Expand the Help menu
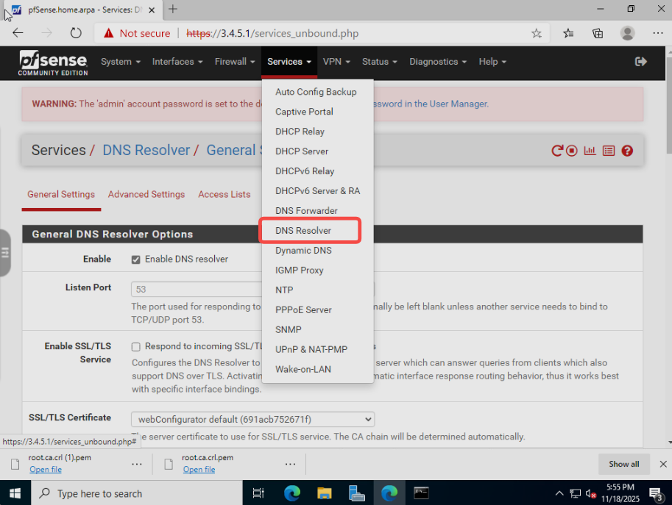Screen dimensions: 672x505 (x=492, y=62)
